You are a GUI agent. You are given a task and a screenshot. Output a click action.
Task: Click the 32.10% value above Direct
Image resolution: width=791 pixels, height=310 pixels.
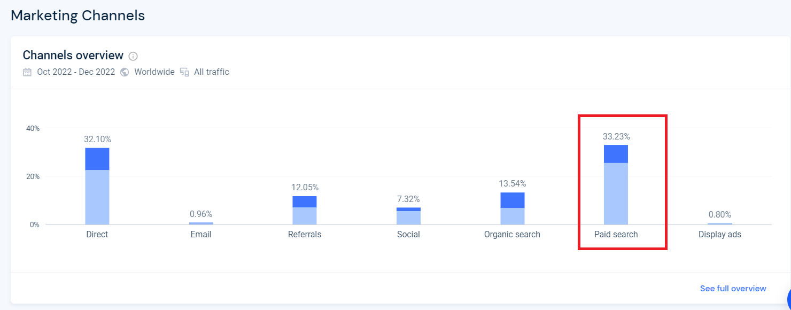pyautogui.click(x=97, y=139)
